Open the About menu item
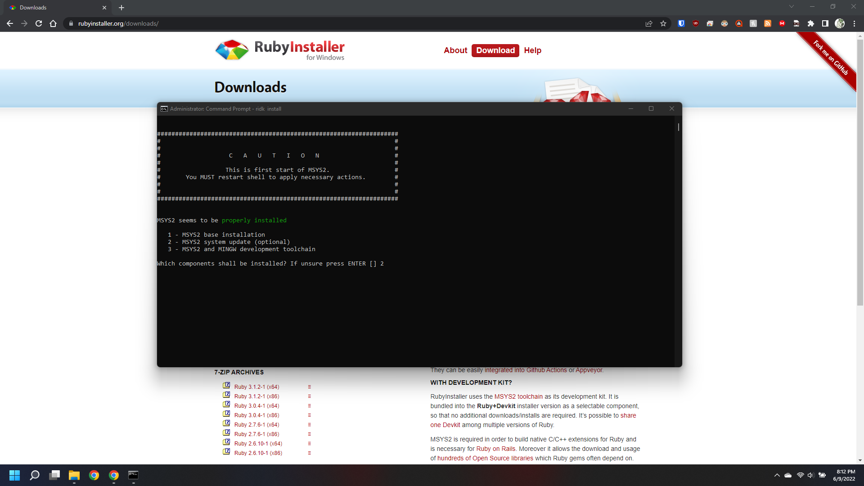 [455, 50]
